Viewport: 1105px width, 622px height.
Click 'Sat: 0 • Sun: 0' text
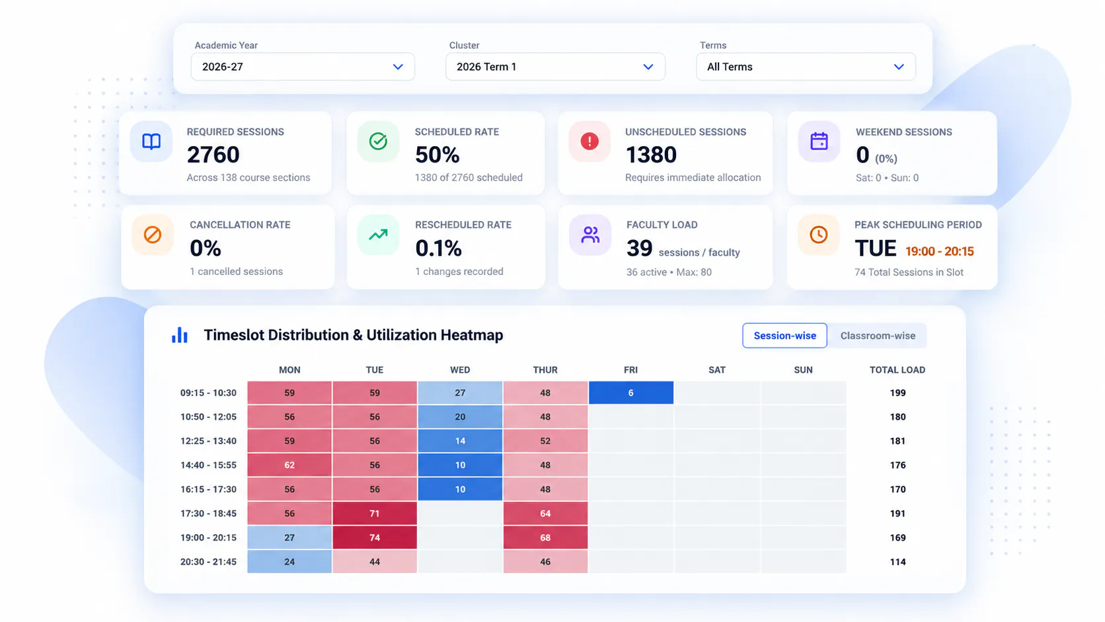887,178
